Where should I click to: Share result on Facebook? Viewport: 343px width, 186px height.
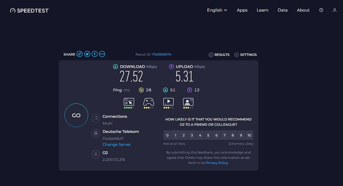click(95, 54)
